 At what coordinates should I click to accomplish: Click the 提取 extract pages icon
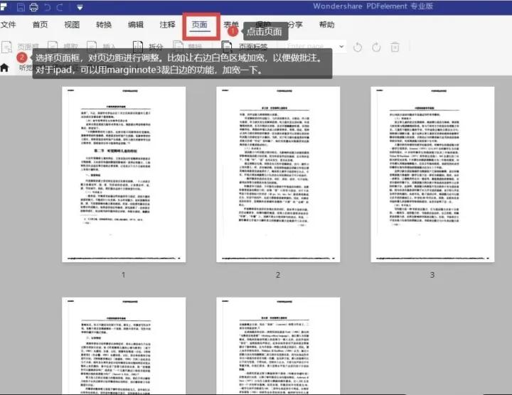click(x=53, y=46)
